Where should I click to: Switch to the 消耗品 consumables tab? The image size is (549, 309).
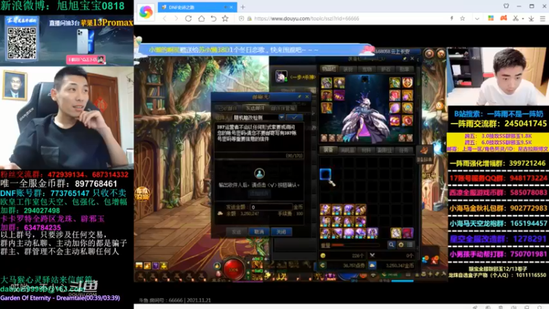348,150
